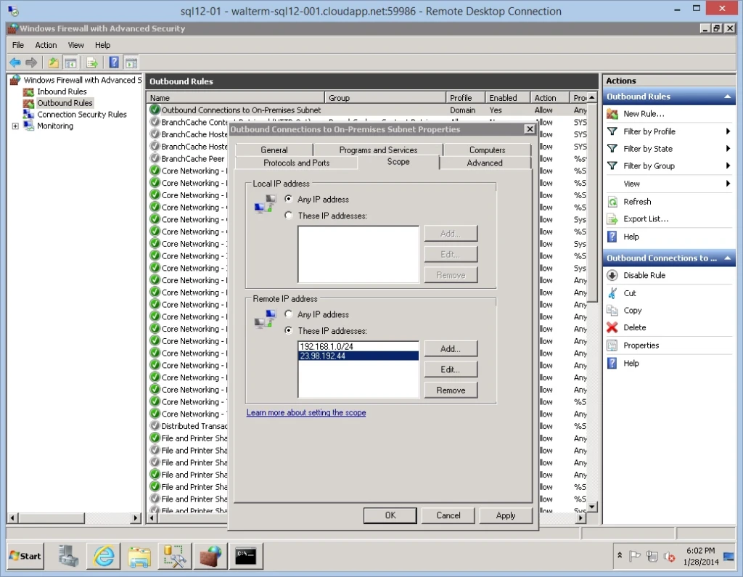Open Command Prompt from the taskbar
The height and width of the screenshot is (577, 743).
[245, 556]
